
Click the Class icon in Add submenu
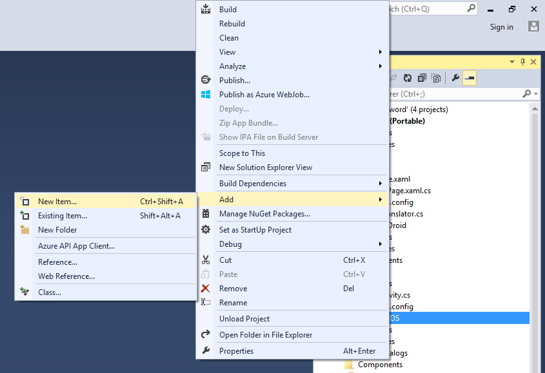[25, 292]
